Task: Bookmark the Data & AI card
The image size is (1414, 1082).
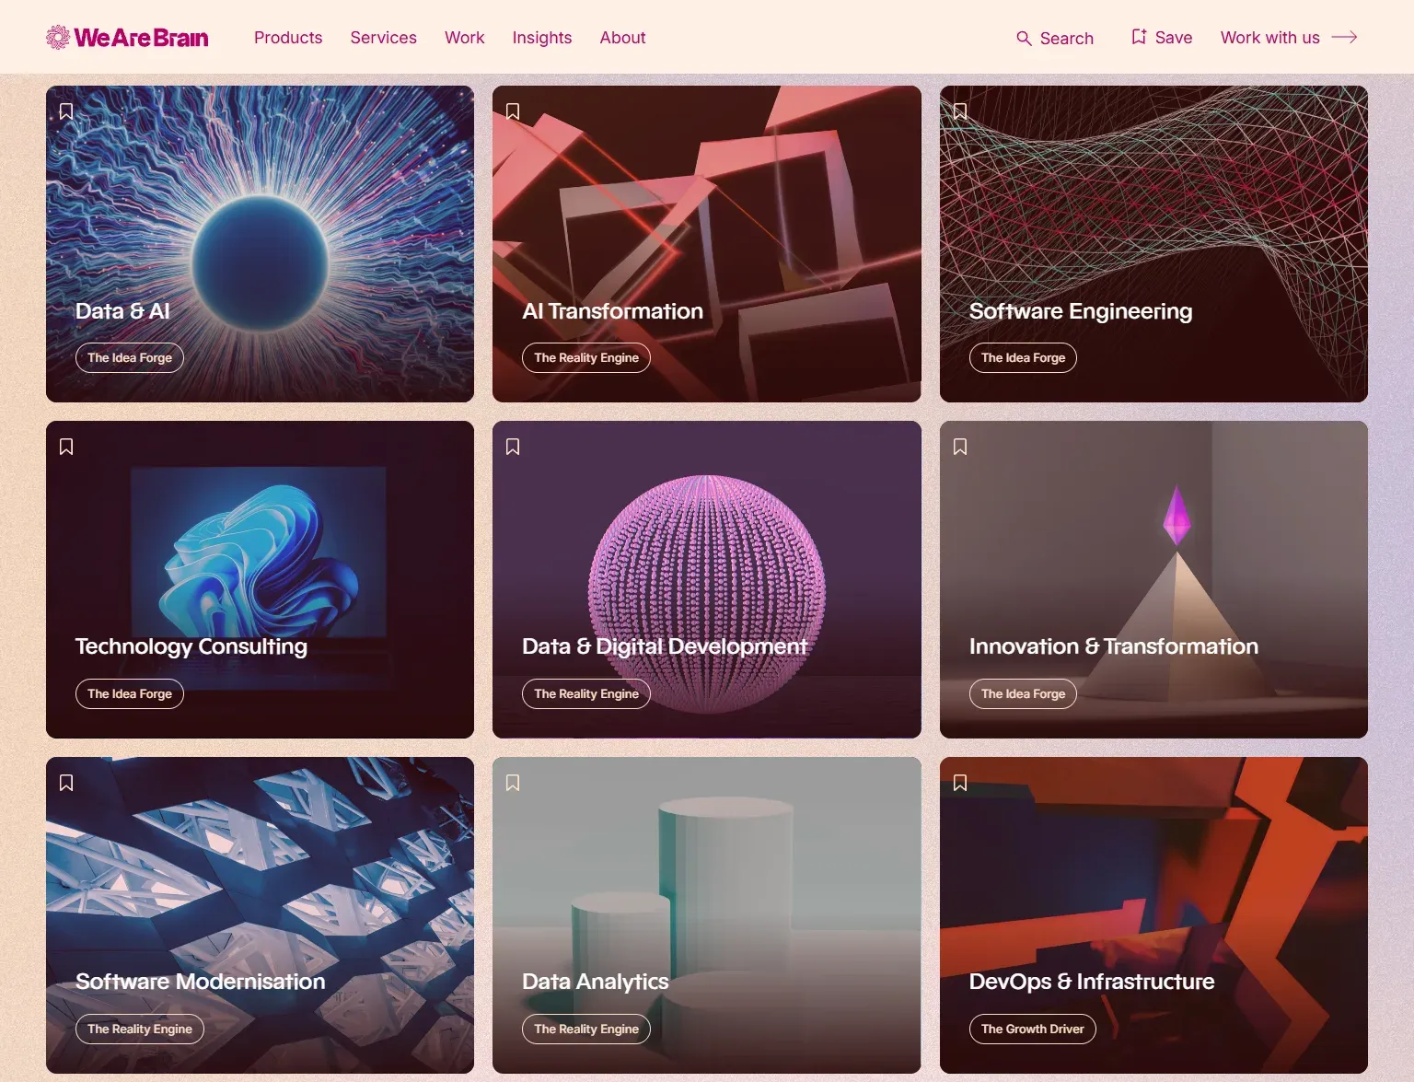Action: tap(66, 111)
